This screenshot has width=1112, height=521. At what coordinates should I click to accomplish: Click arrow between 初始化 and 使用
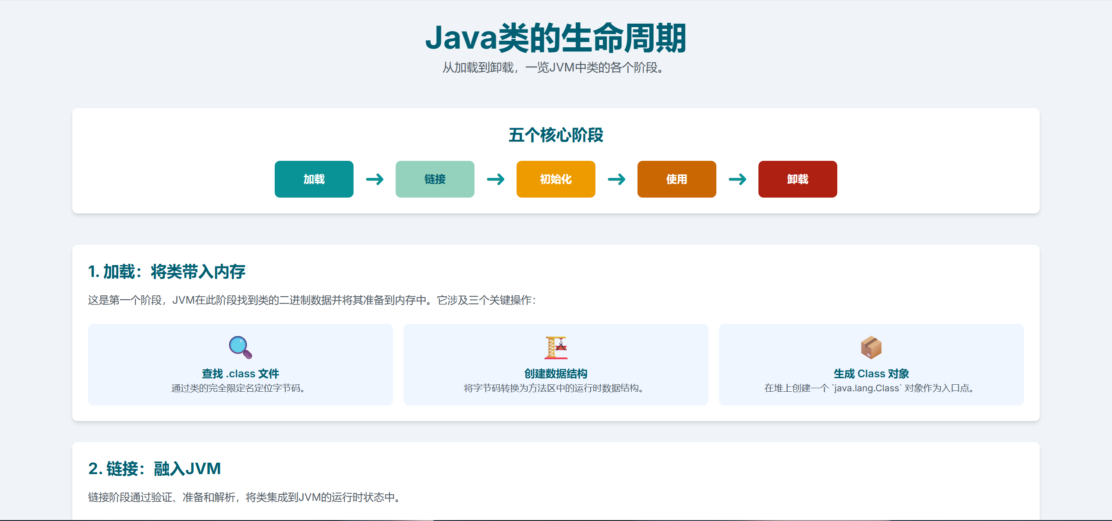(616, 179)
